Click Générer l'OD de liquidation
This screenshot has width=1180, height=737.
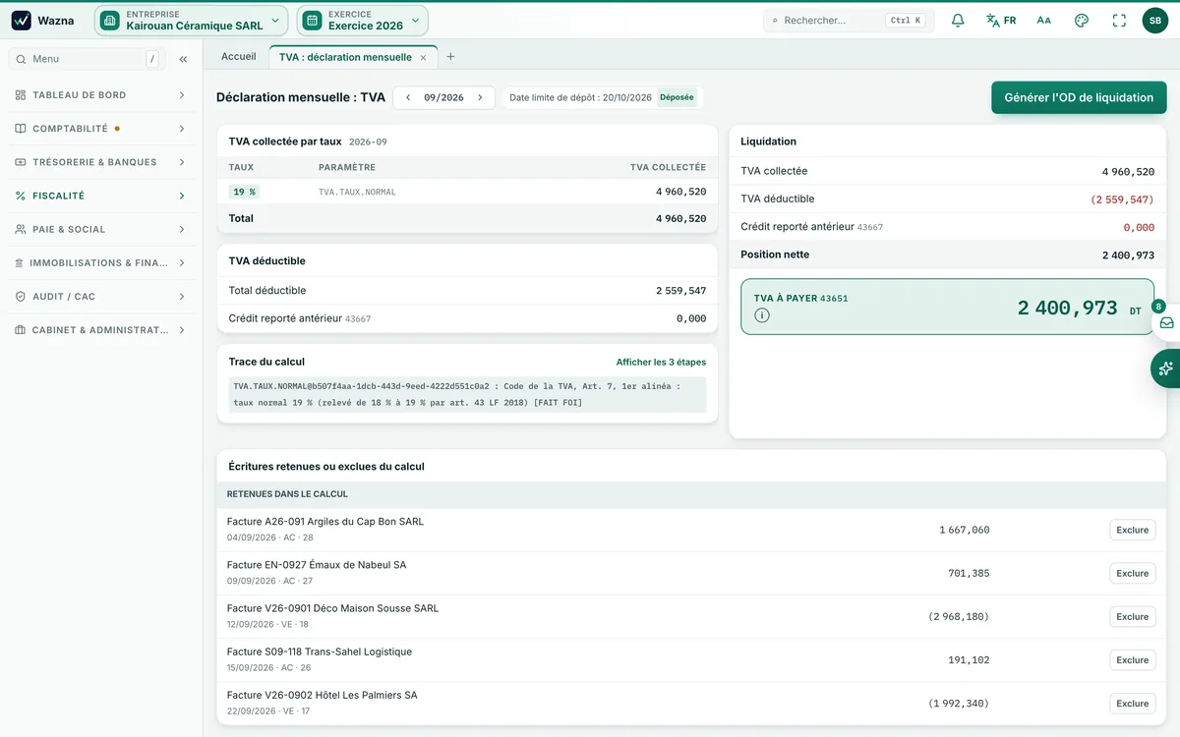1079,97
